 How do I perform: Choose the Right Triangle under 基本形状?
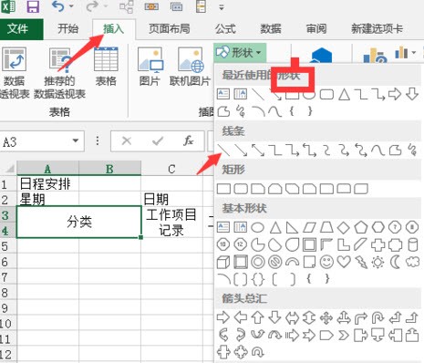(292, 227)
